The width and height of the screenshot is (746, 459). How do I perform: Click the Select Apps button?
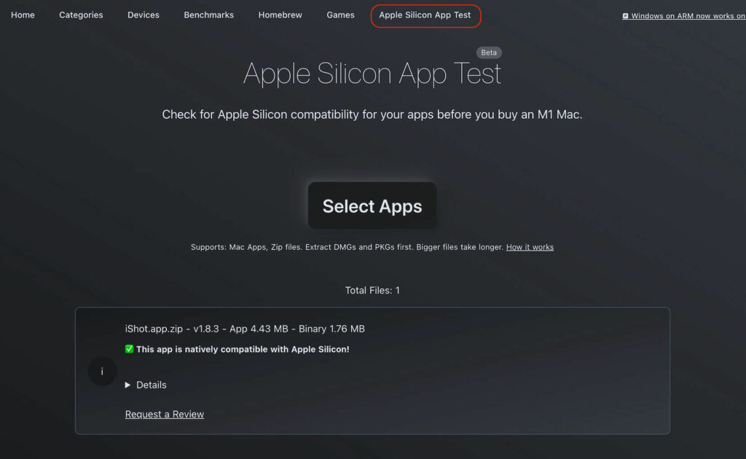coord(372,205)
